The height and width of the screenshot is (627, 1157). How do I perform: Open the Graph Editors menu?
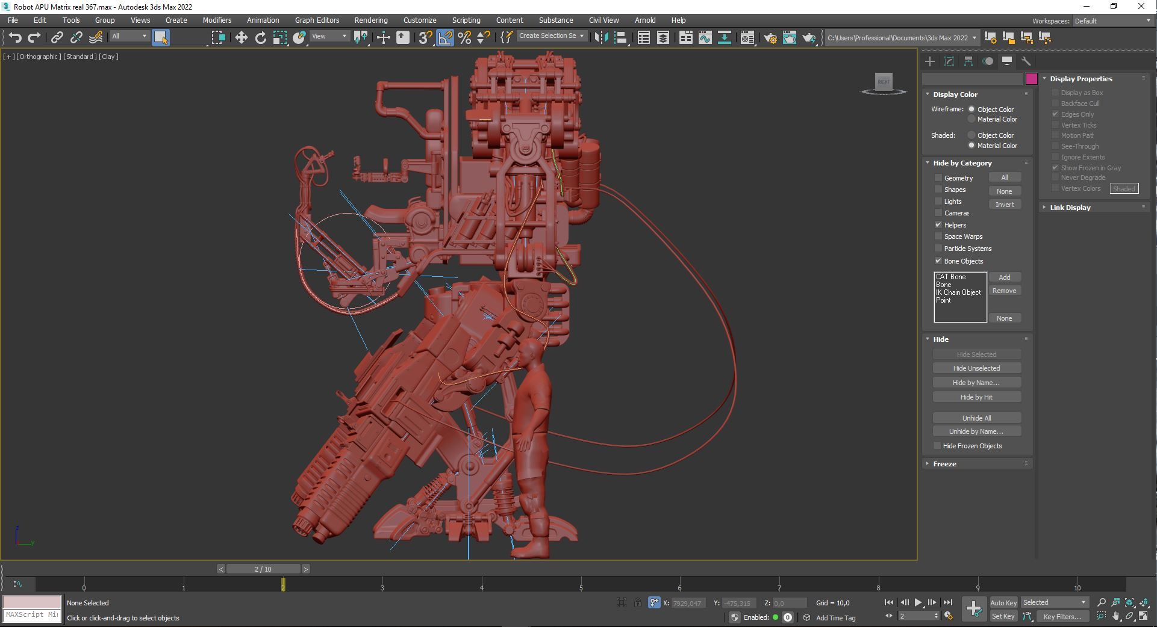coord(317,20)
